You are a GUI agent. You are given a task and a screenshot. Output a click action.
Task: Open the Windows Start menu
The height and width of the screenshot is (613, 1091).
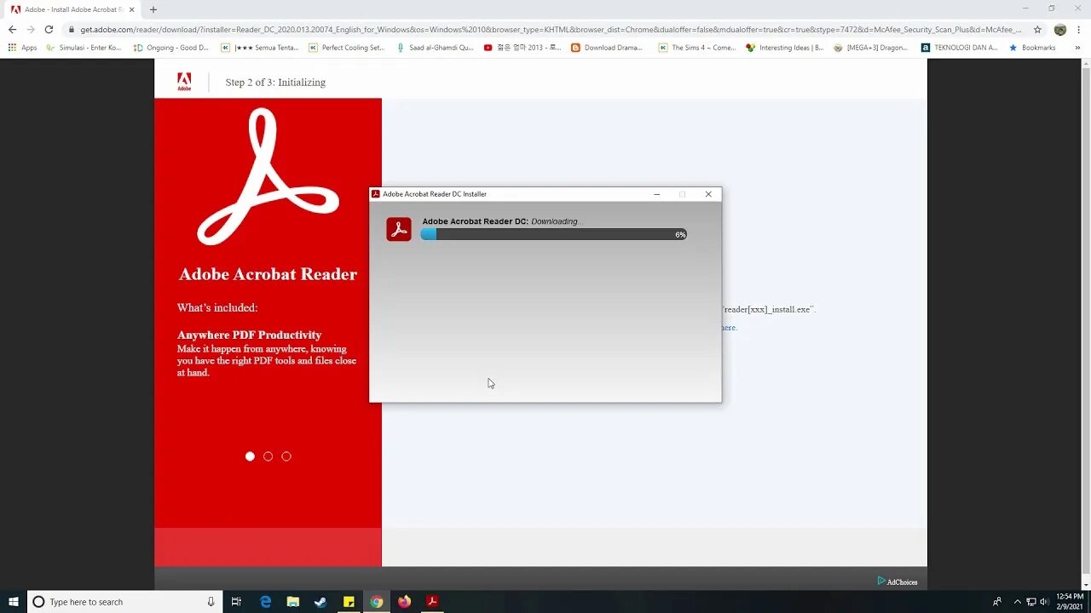[14, 601]
